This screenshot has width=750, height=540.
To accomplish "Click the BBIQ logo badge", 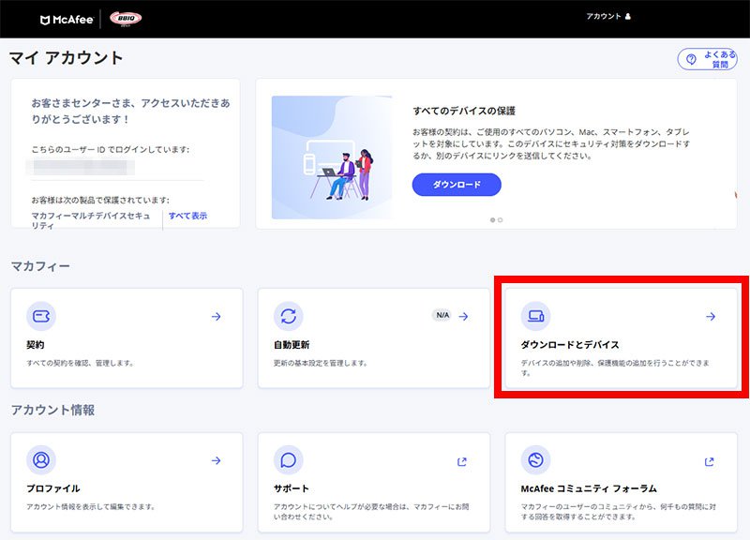I will 126,19.
